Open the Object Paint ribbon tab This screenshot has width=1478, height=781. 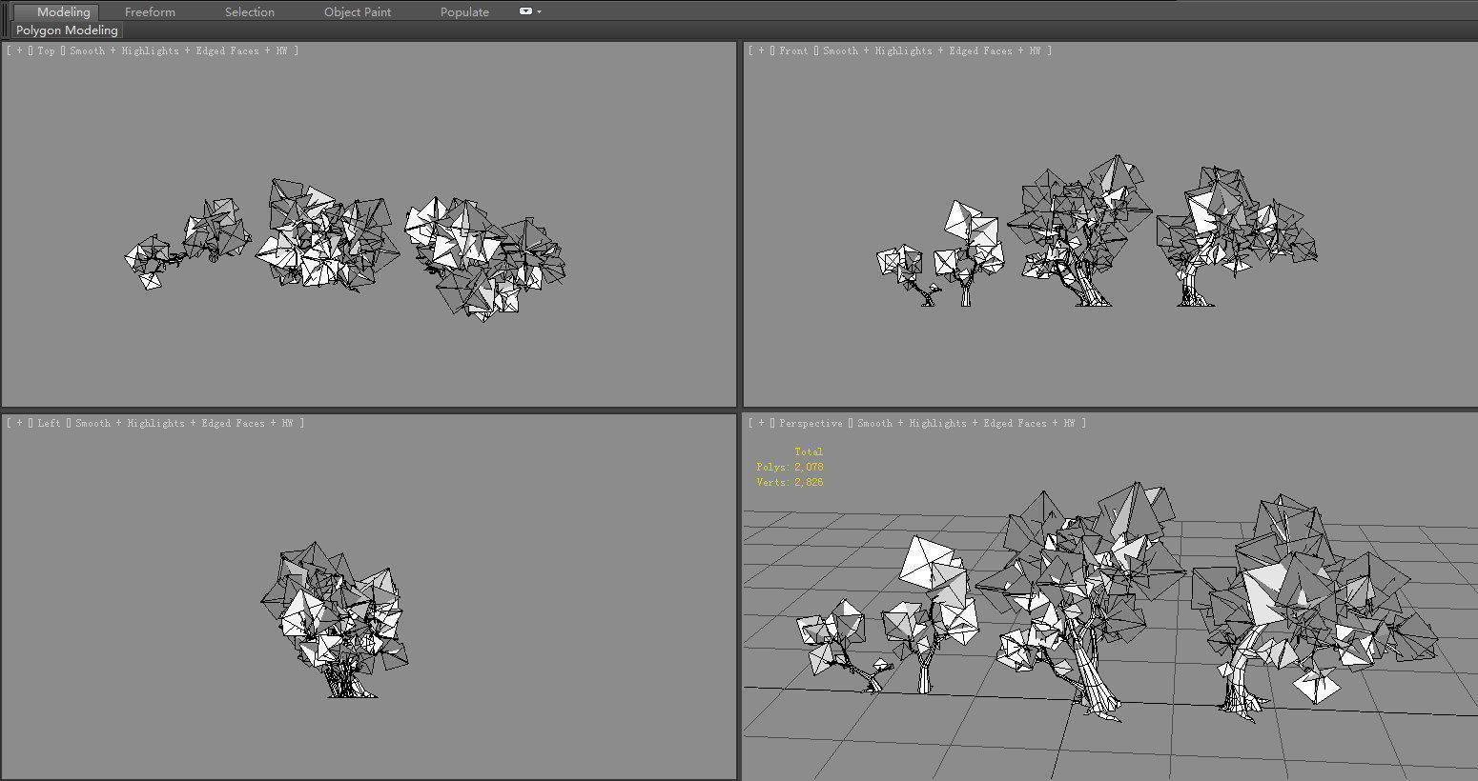pyautogui.click(x=358, y=11)
